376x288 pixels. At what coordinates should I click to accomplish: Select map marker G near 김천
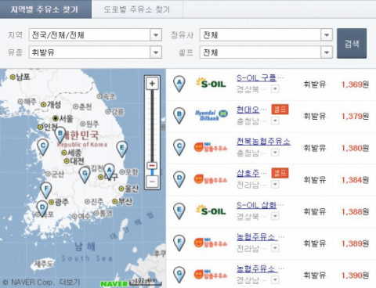point(85,175)
